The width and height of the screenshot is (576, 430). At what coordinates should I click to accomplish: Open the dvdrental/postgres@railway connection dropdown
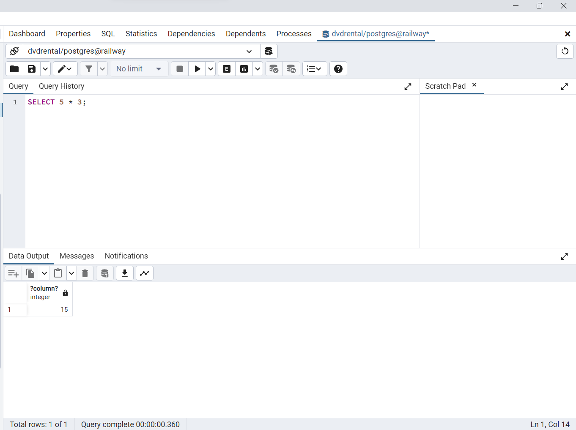coord(142,51)
